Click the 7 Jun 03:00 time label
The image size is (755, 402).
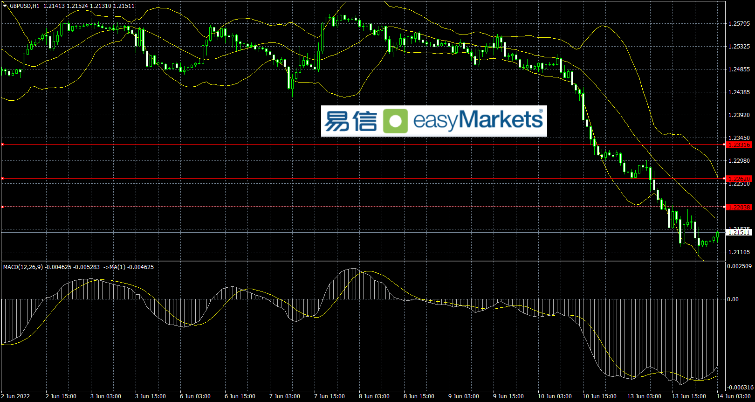(x=285, y=396)
